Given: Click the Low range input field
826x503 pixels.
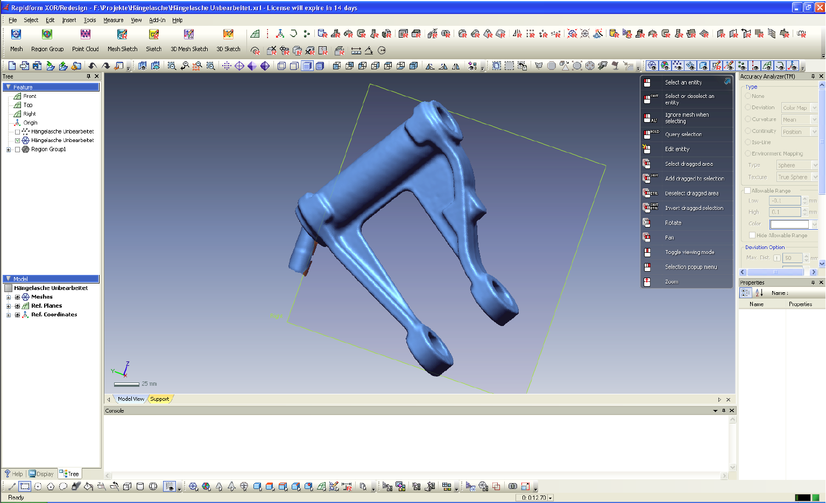Looking at the screenshot, I should point(785,201).
